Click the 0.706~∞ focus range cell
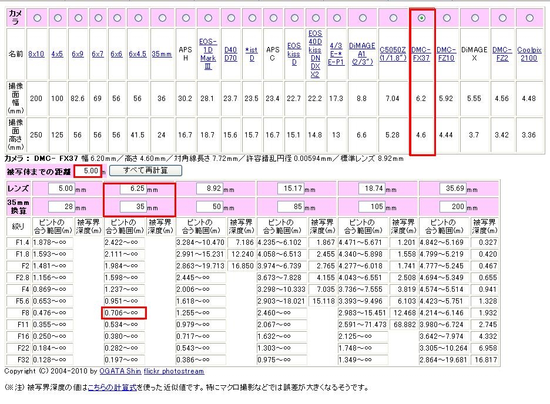Viewport: 550px width, 404px height. point(124,313)
